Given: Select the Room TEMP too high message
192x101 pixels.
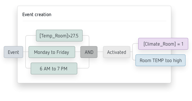Looking at the screenshot, I should [x=160, y=60].
